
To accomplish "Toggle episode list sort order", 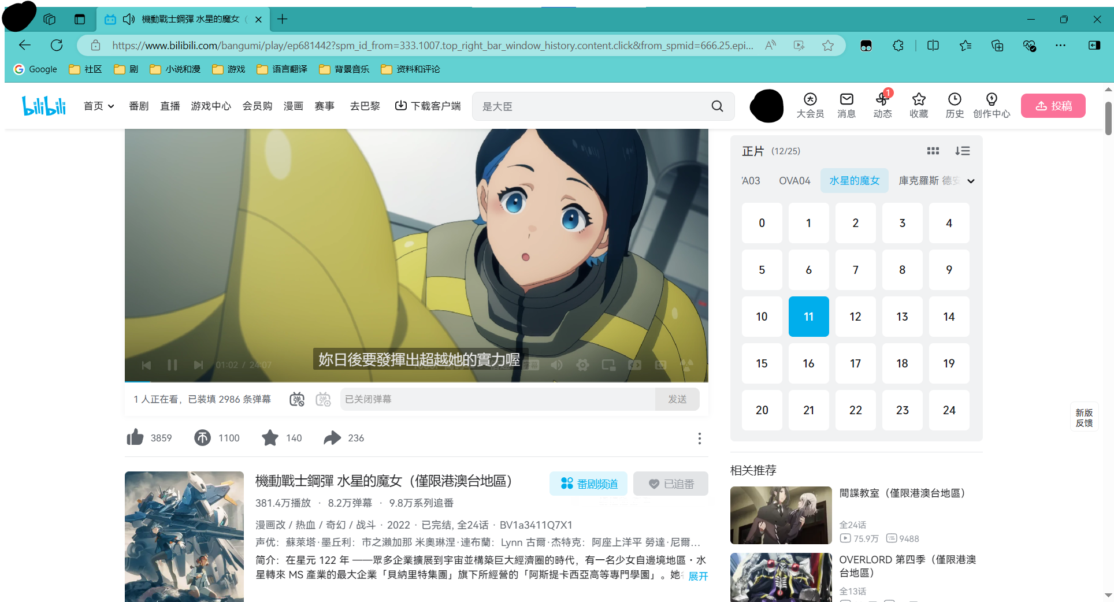I will tap(962, 151).
